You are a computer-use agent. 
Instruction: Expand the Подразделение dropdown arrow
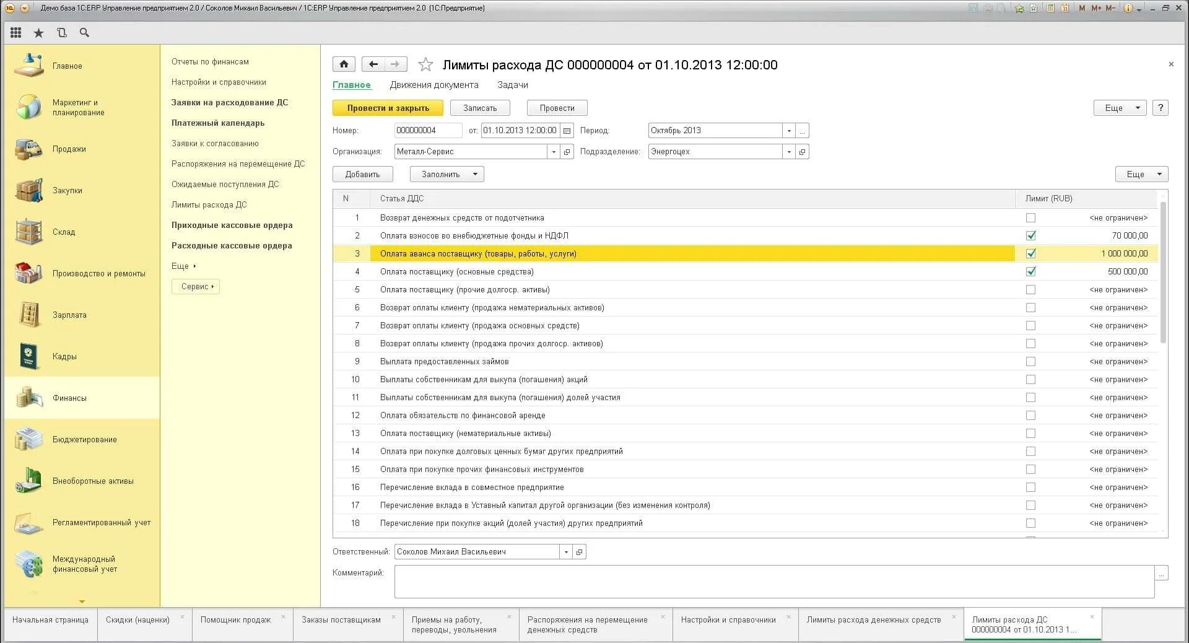pyautogui.click(x=789, y=152)
